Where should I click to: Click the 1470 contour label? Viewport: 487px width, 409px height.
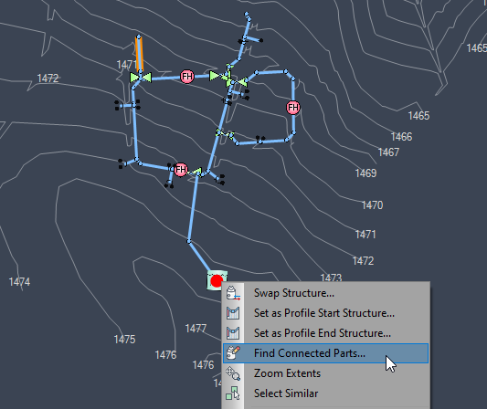[373, 205]
